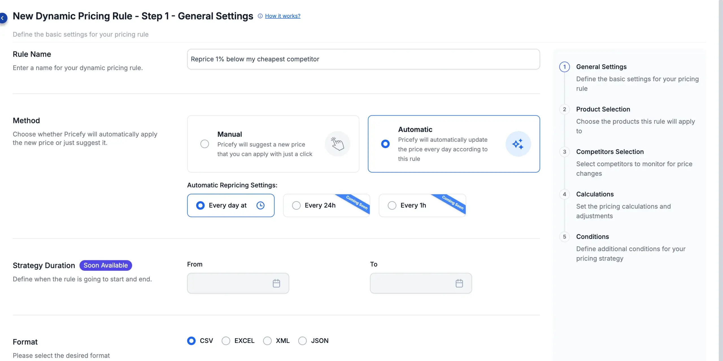Click the clock icon next to Every day at
This screenshot has width=723, height=361.
[260, 205]
